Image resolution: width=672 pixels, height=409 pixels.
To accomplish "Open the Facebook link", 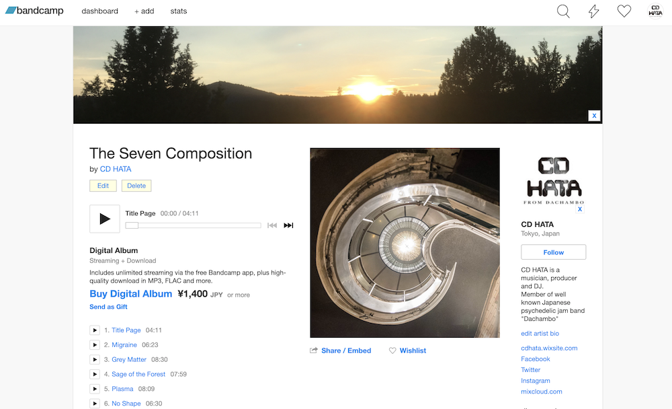I will pos(536,359).
